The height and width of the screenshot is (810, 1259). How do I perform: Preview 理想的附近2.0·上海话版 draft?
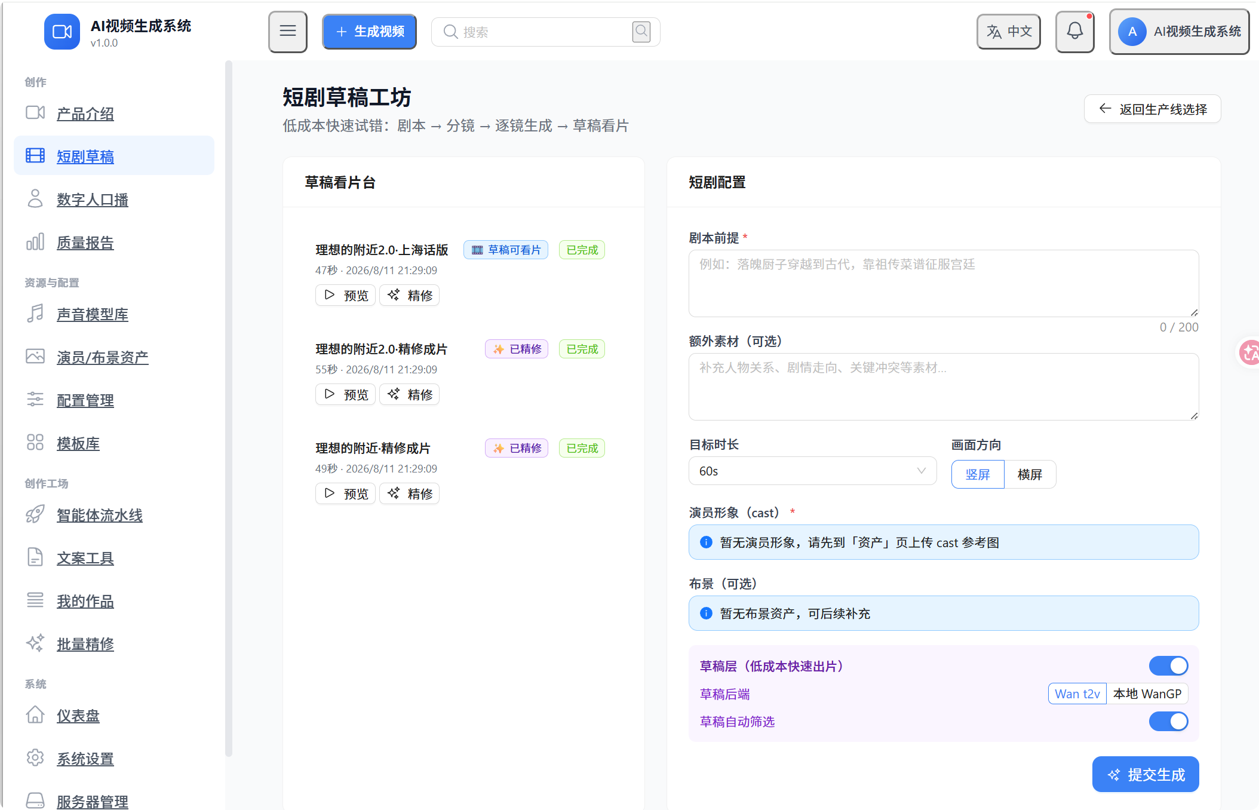(345, 295)
